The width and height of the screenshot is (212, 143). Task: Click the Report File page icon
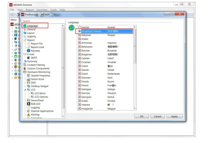click(28, 43)
